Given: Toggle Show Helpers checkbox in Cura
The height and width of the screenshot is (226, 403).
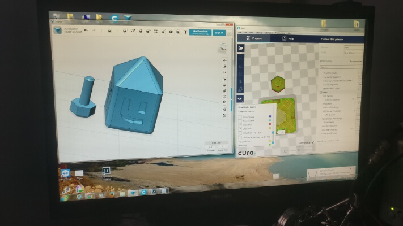Looking at the screenshot, I should [240, 121].
